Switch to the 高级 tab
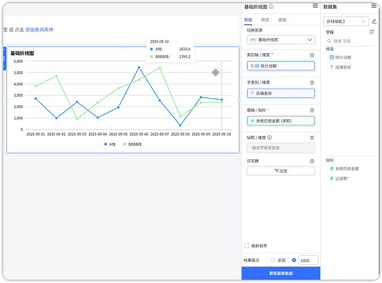The height and width of the screenshot is (283, 382). 282,20
